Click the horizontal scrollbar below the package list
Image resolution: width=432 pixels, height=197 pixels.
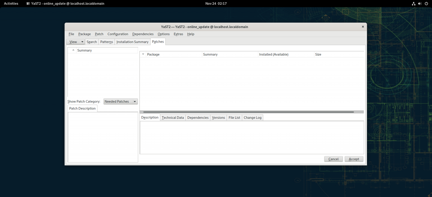click(x=247, y=112)
